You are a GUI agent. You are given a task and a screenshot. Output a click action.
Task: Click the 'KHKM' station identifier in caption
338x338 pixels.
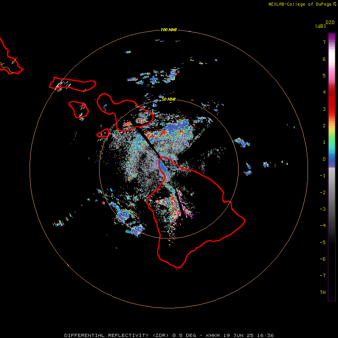coord(213,335)
